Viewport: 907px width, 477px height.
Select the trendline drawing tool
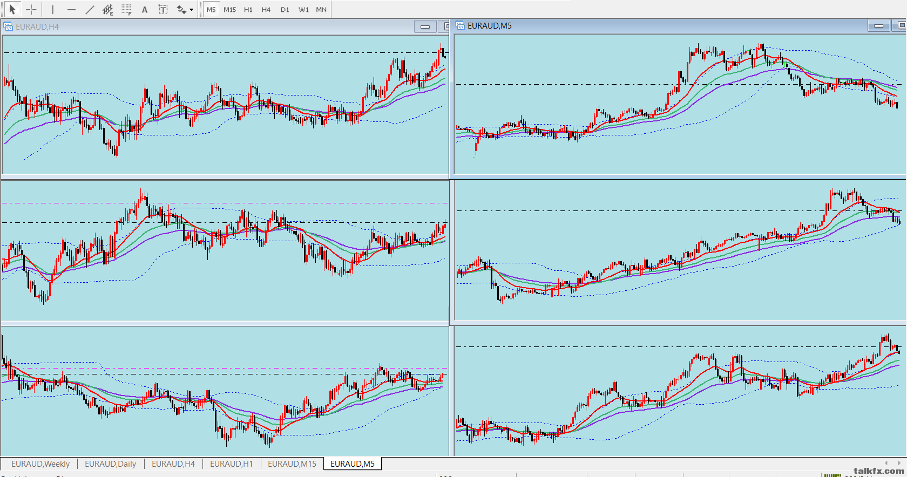[90, 10]
